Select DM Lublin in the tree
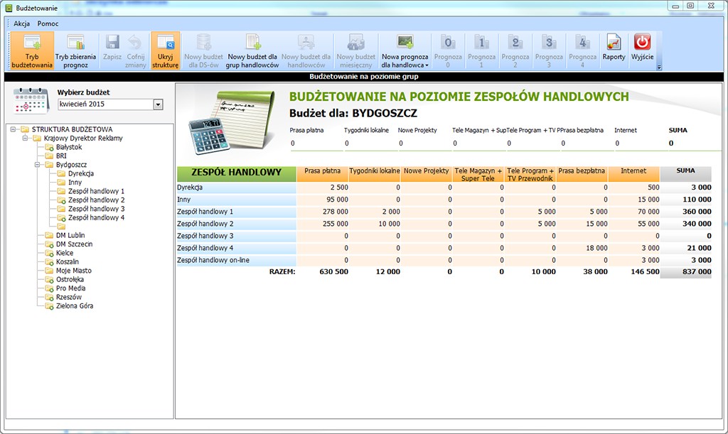Viewport: 728px width, 434px height. 70,235
